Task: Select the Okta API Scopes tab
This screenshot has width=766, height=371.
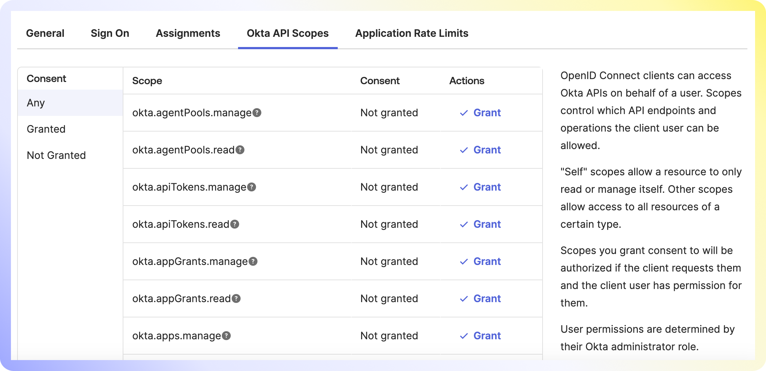Action: tap(288, 33)
